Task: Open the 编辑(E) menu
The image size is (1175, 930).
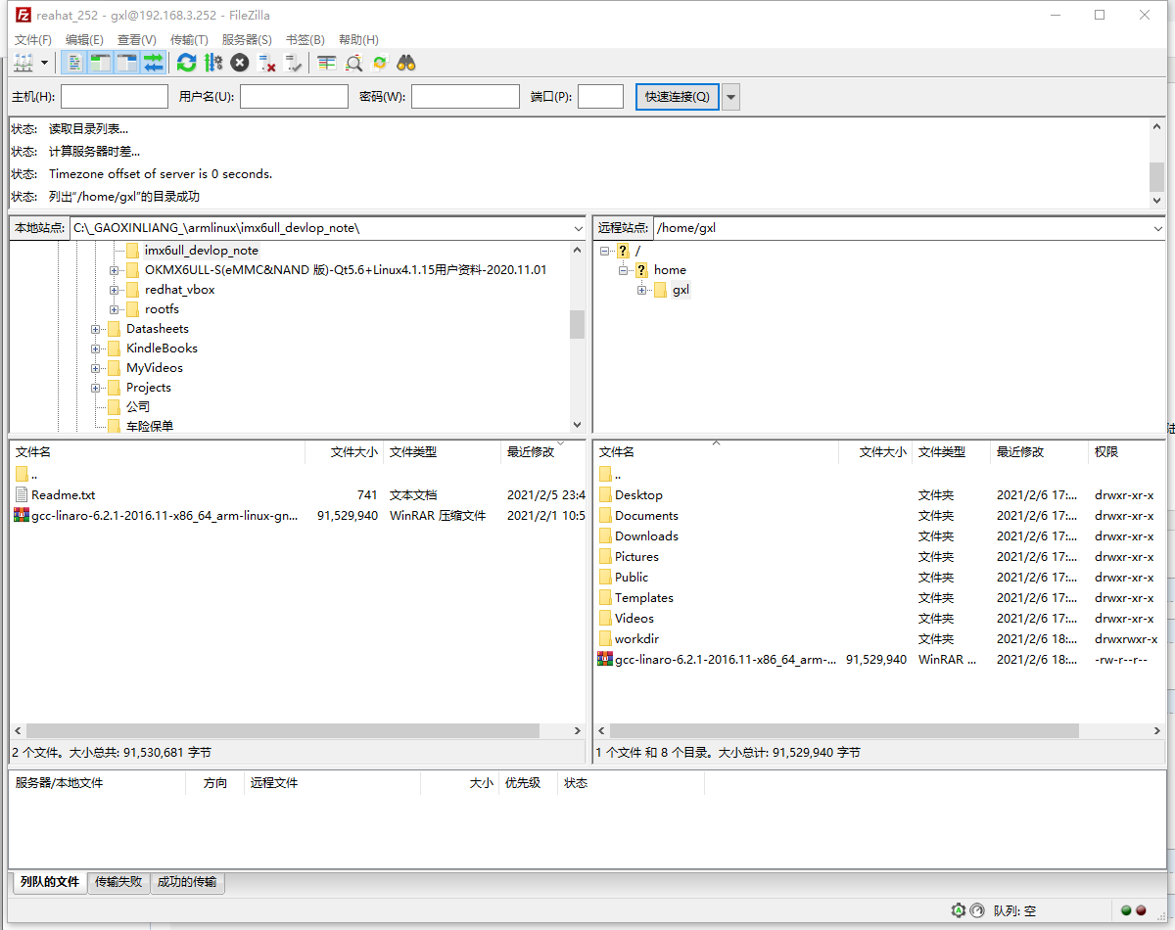Action: coord(84,39)
